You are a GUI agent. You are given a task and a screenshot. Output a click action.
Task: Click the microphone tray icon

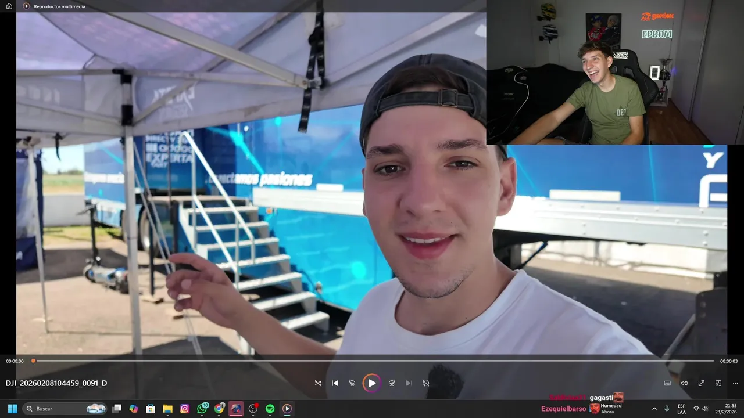pyautogui.click(x=667, y=409)
